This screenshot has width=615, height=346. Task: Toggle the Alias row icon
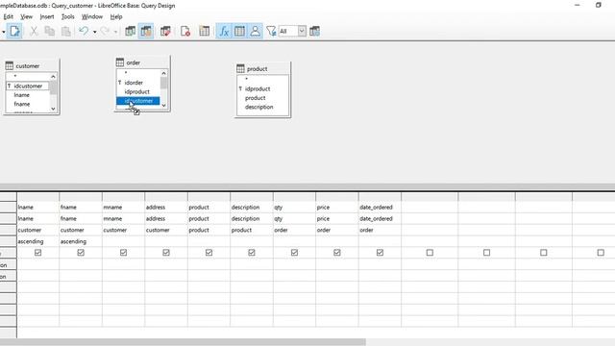[x=255, y=31]
